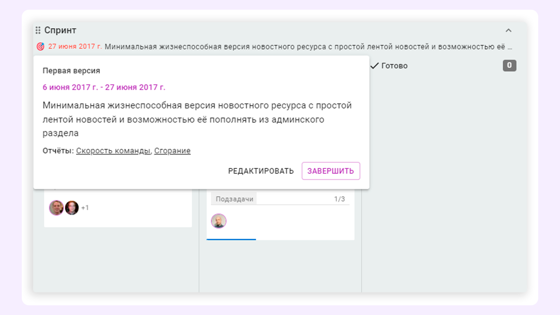This screenshot has width=560, height=315.
Task: Click the 1/3 subtasks counter
Action: (339, 199)
